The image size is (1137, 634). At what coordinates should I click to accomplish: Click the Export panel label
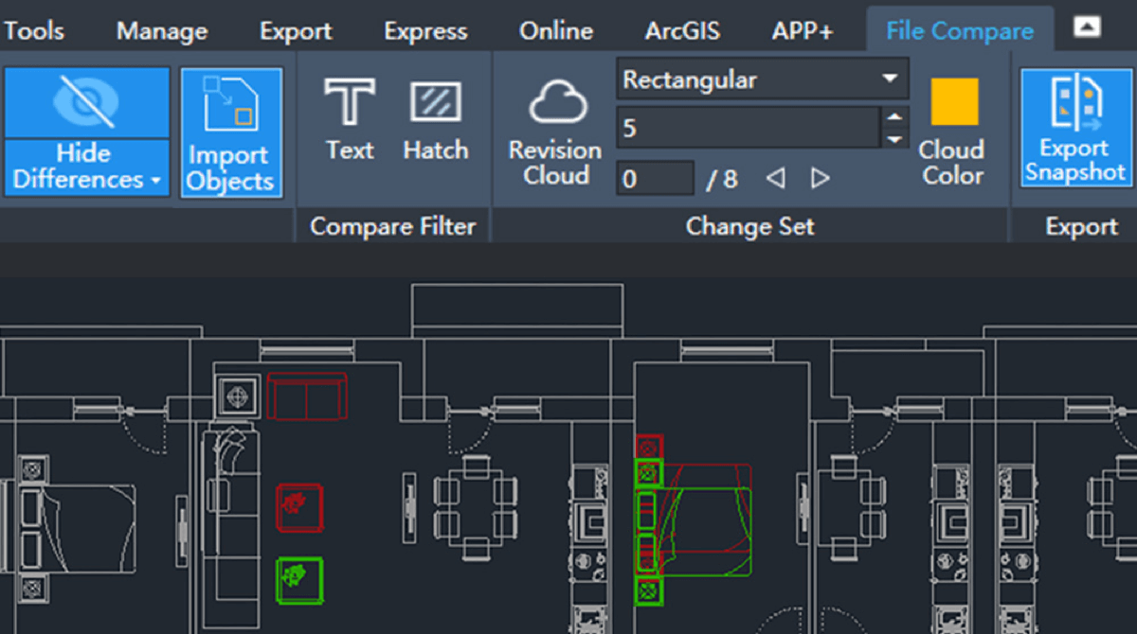(x=1081, y=227)
